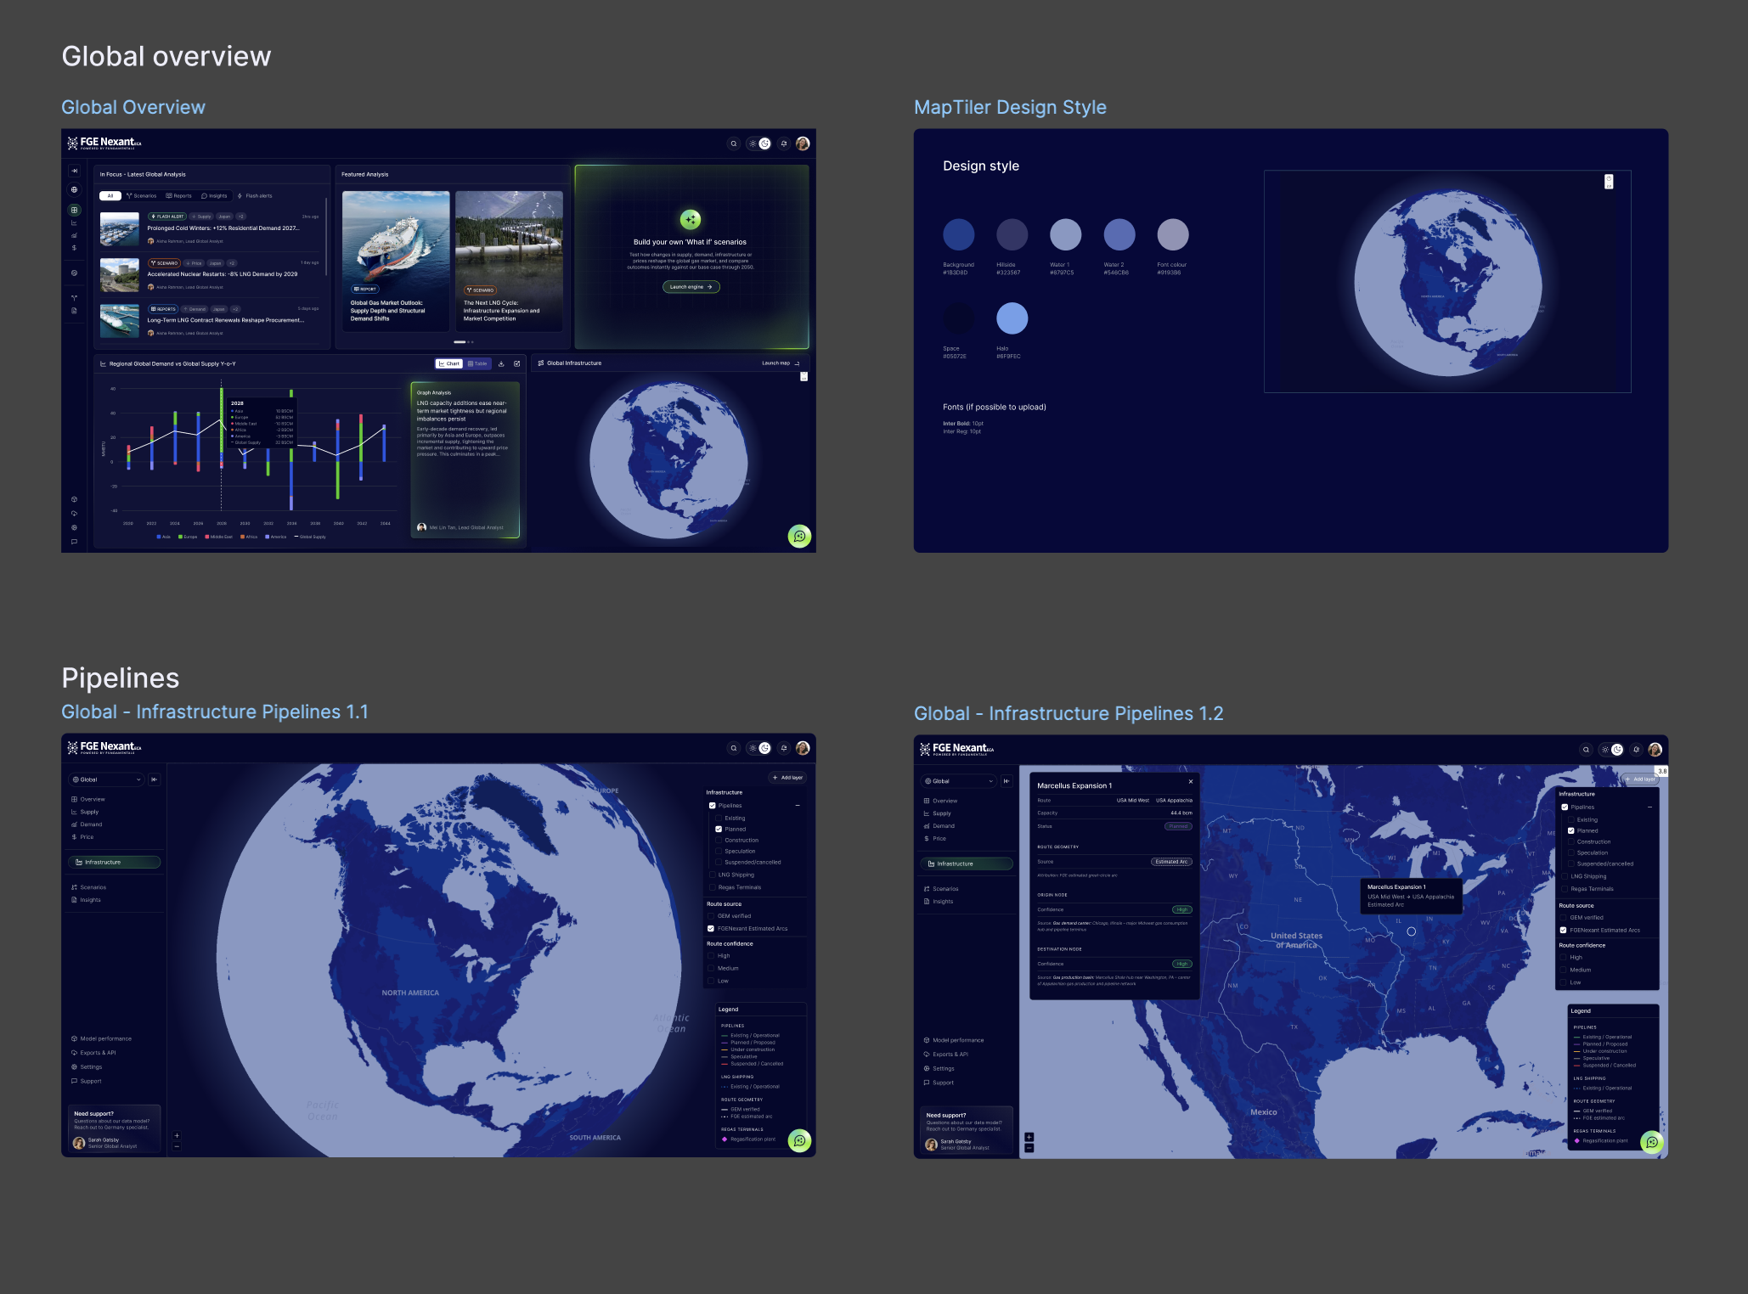Open the 'Accelerated Nuclear Restarts' article headline

pos(223,274)
